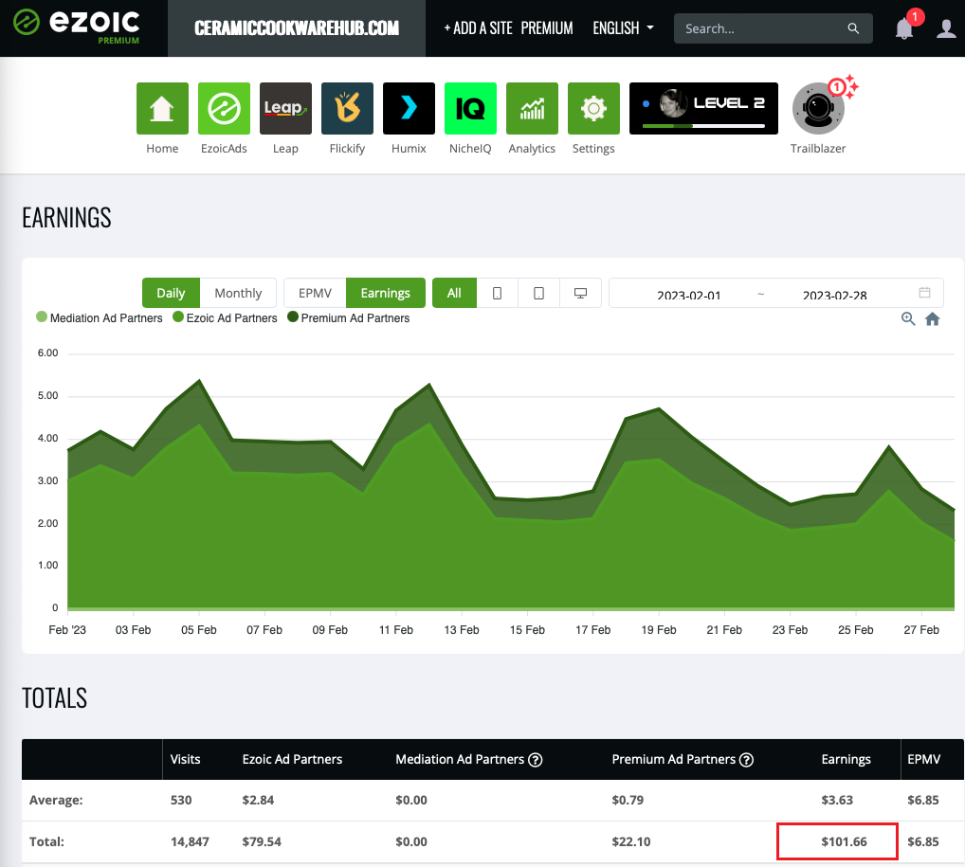Select average Ezoic Ad Partners $2.84

[x=258, y=800]
